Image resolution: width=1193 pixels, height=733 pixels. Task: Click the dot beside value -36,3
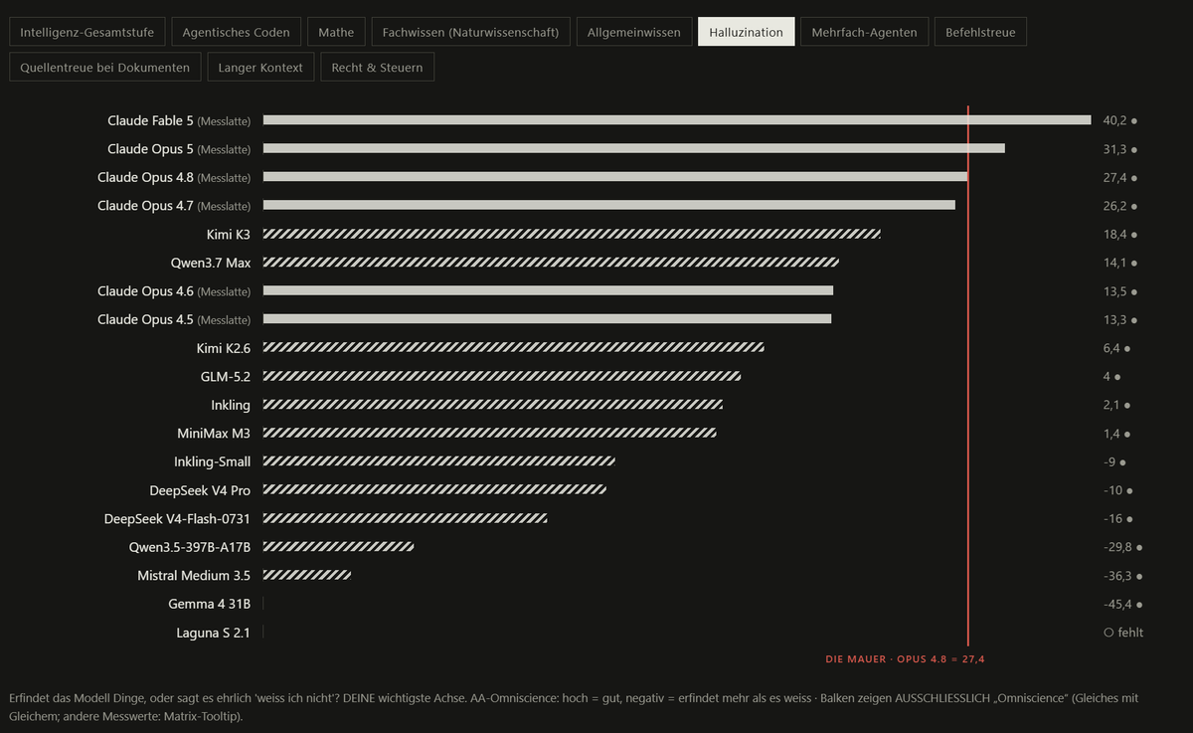pos(1139,576)
